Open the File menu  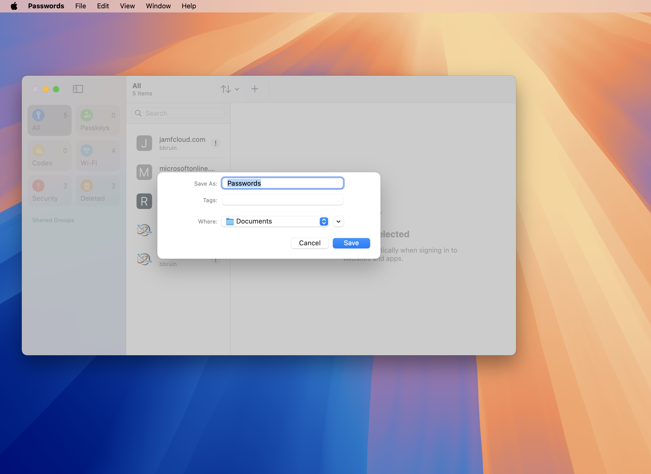[80, 6]
